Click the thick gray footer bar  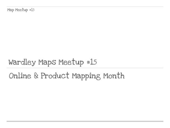coord(85,121)
